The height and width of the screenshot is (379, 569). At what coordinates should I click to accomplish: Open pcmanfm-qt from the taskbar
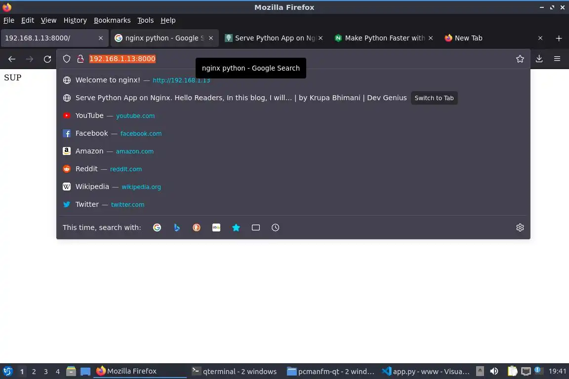(x=330, y=372)
